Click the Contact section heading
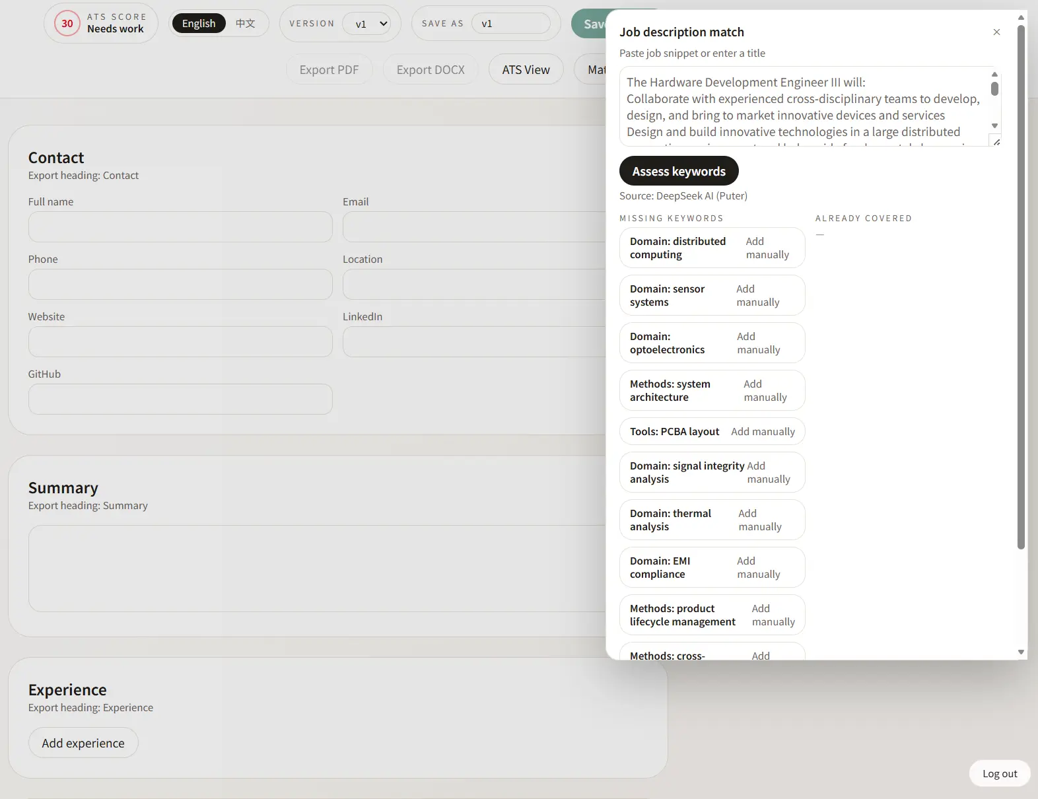This screenshot has width=1038, height=799. point(56,157)
